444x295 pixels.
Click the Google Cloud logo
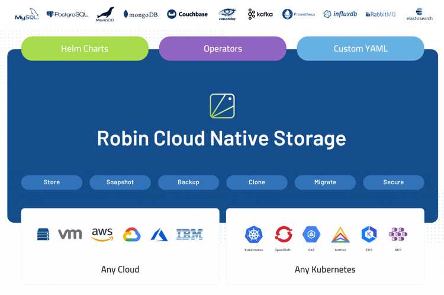[x=131, y=235]
